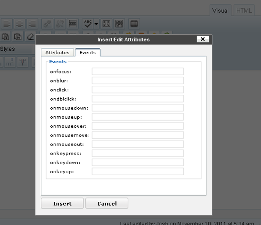Image resolution: width=261 pixels, height=225 pixels.
Task: Click the onclick input field
Action: tap(138, 90)
